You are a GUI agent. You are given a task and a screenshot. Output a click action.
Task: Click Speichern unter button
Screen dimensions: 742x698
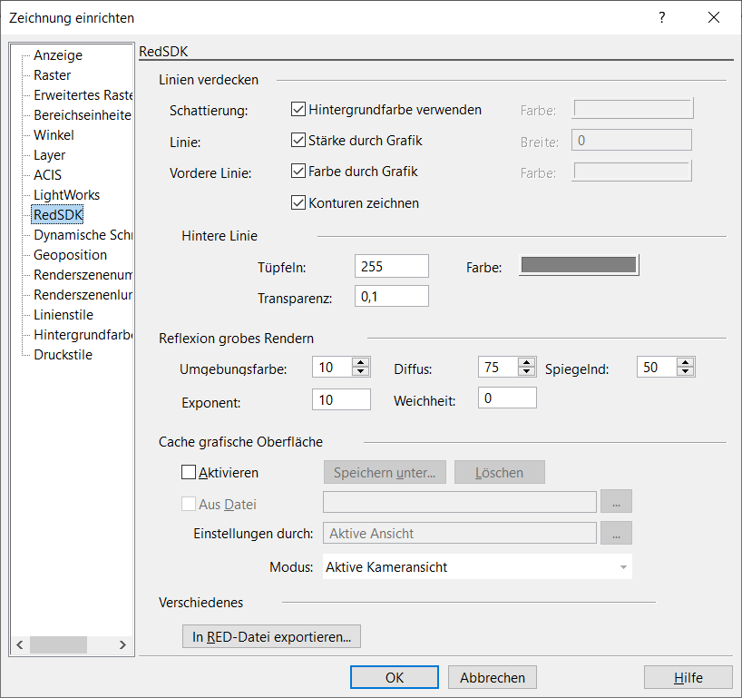tap(385, 472)
